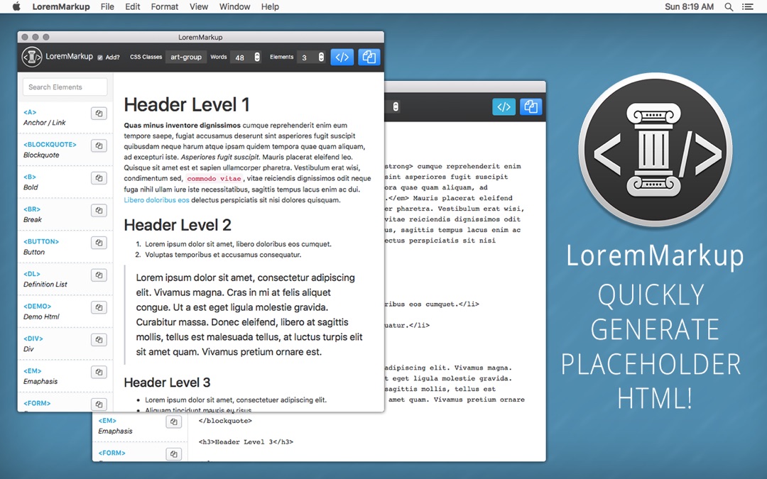This screenshot has height=479, width=767.
Task: Open Spotlight search in menu bar
Action: [x=729, y=7]
